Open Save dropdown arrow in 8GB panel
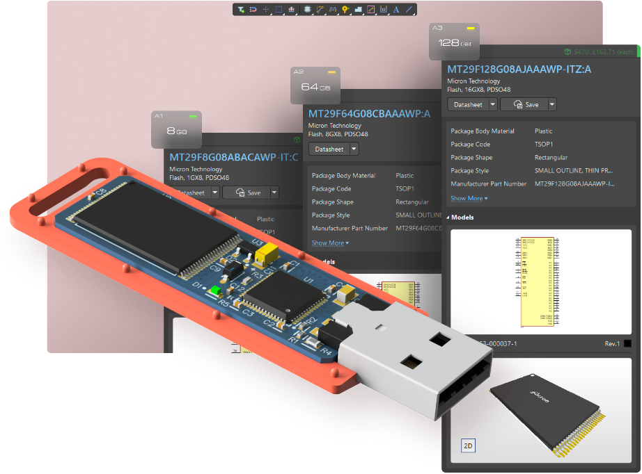Viewport: 642px width, 474px height. pyautogui.click(x=274, y=193)
